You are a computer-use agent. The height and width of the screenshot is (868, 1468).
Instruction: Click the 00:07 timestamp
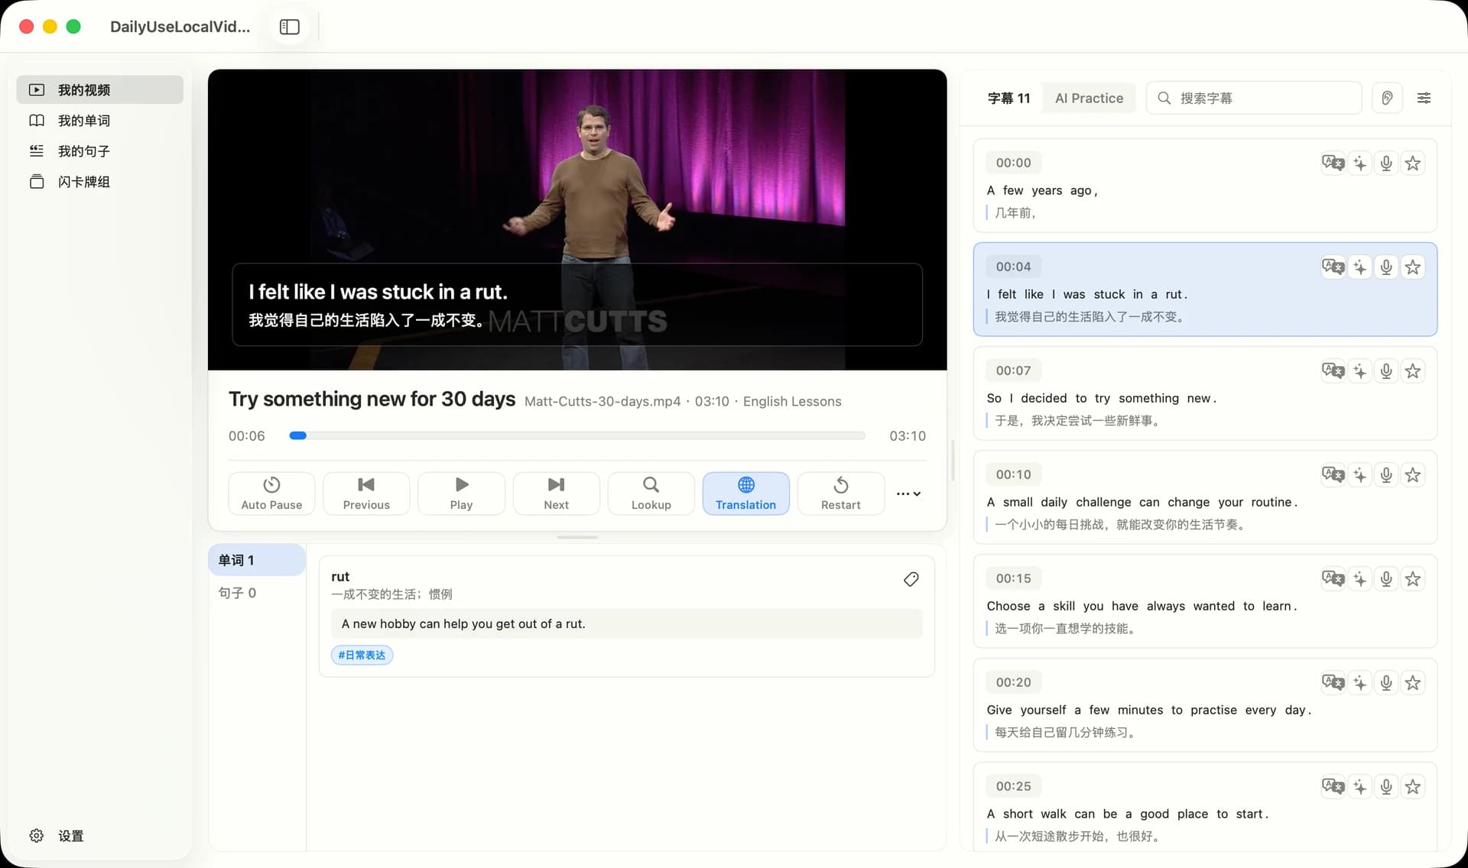point(1013,371)
